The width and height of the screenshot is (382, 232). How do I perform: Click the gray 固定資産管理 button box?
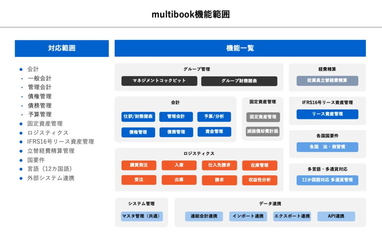pos(263,117)
